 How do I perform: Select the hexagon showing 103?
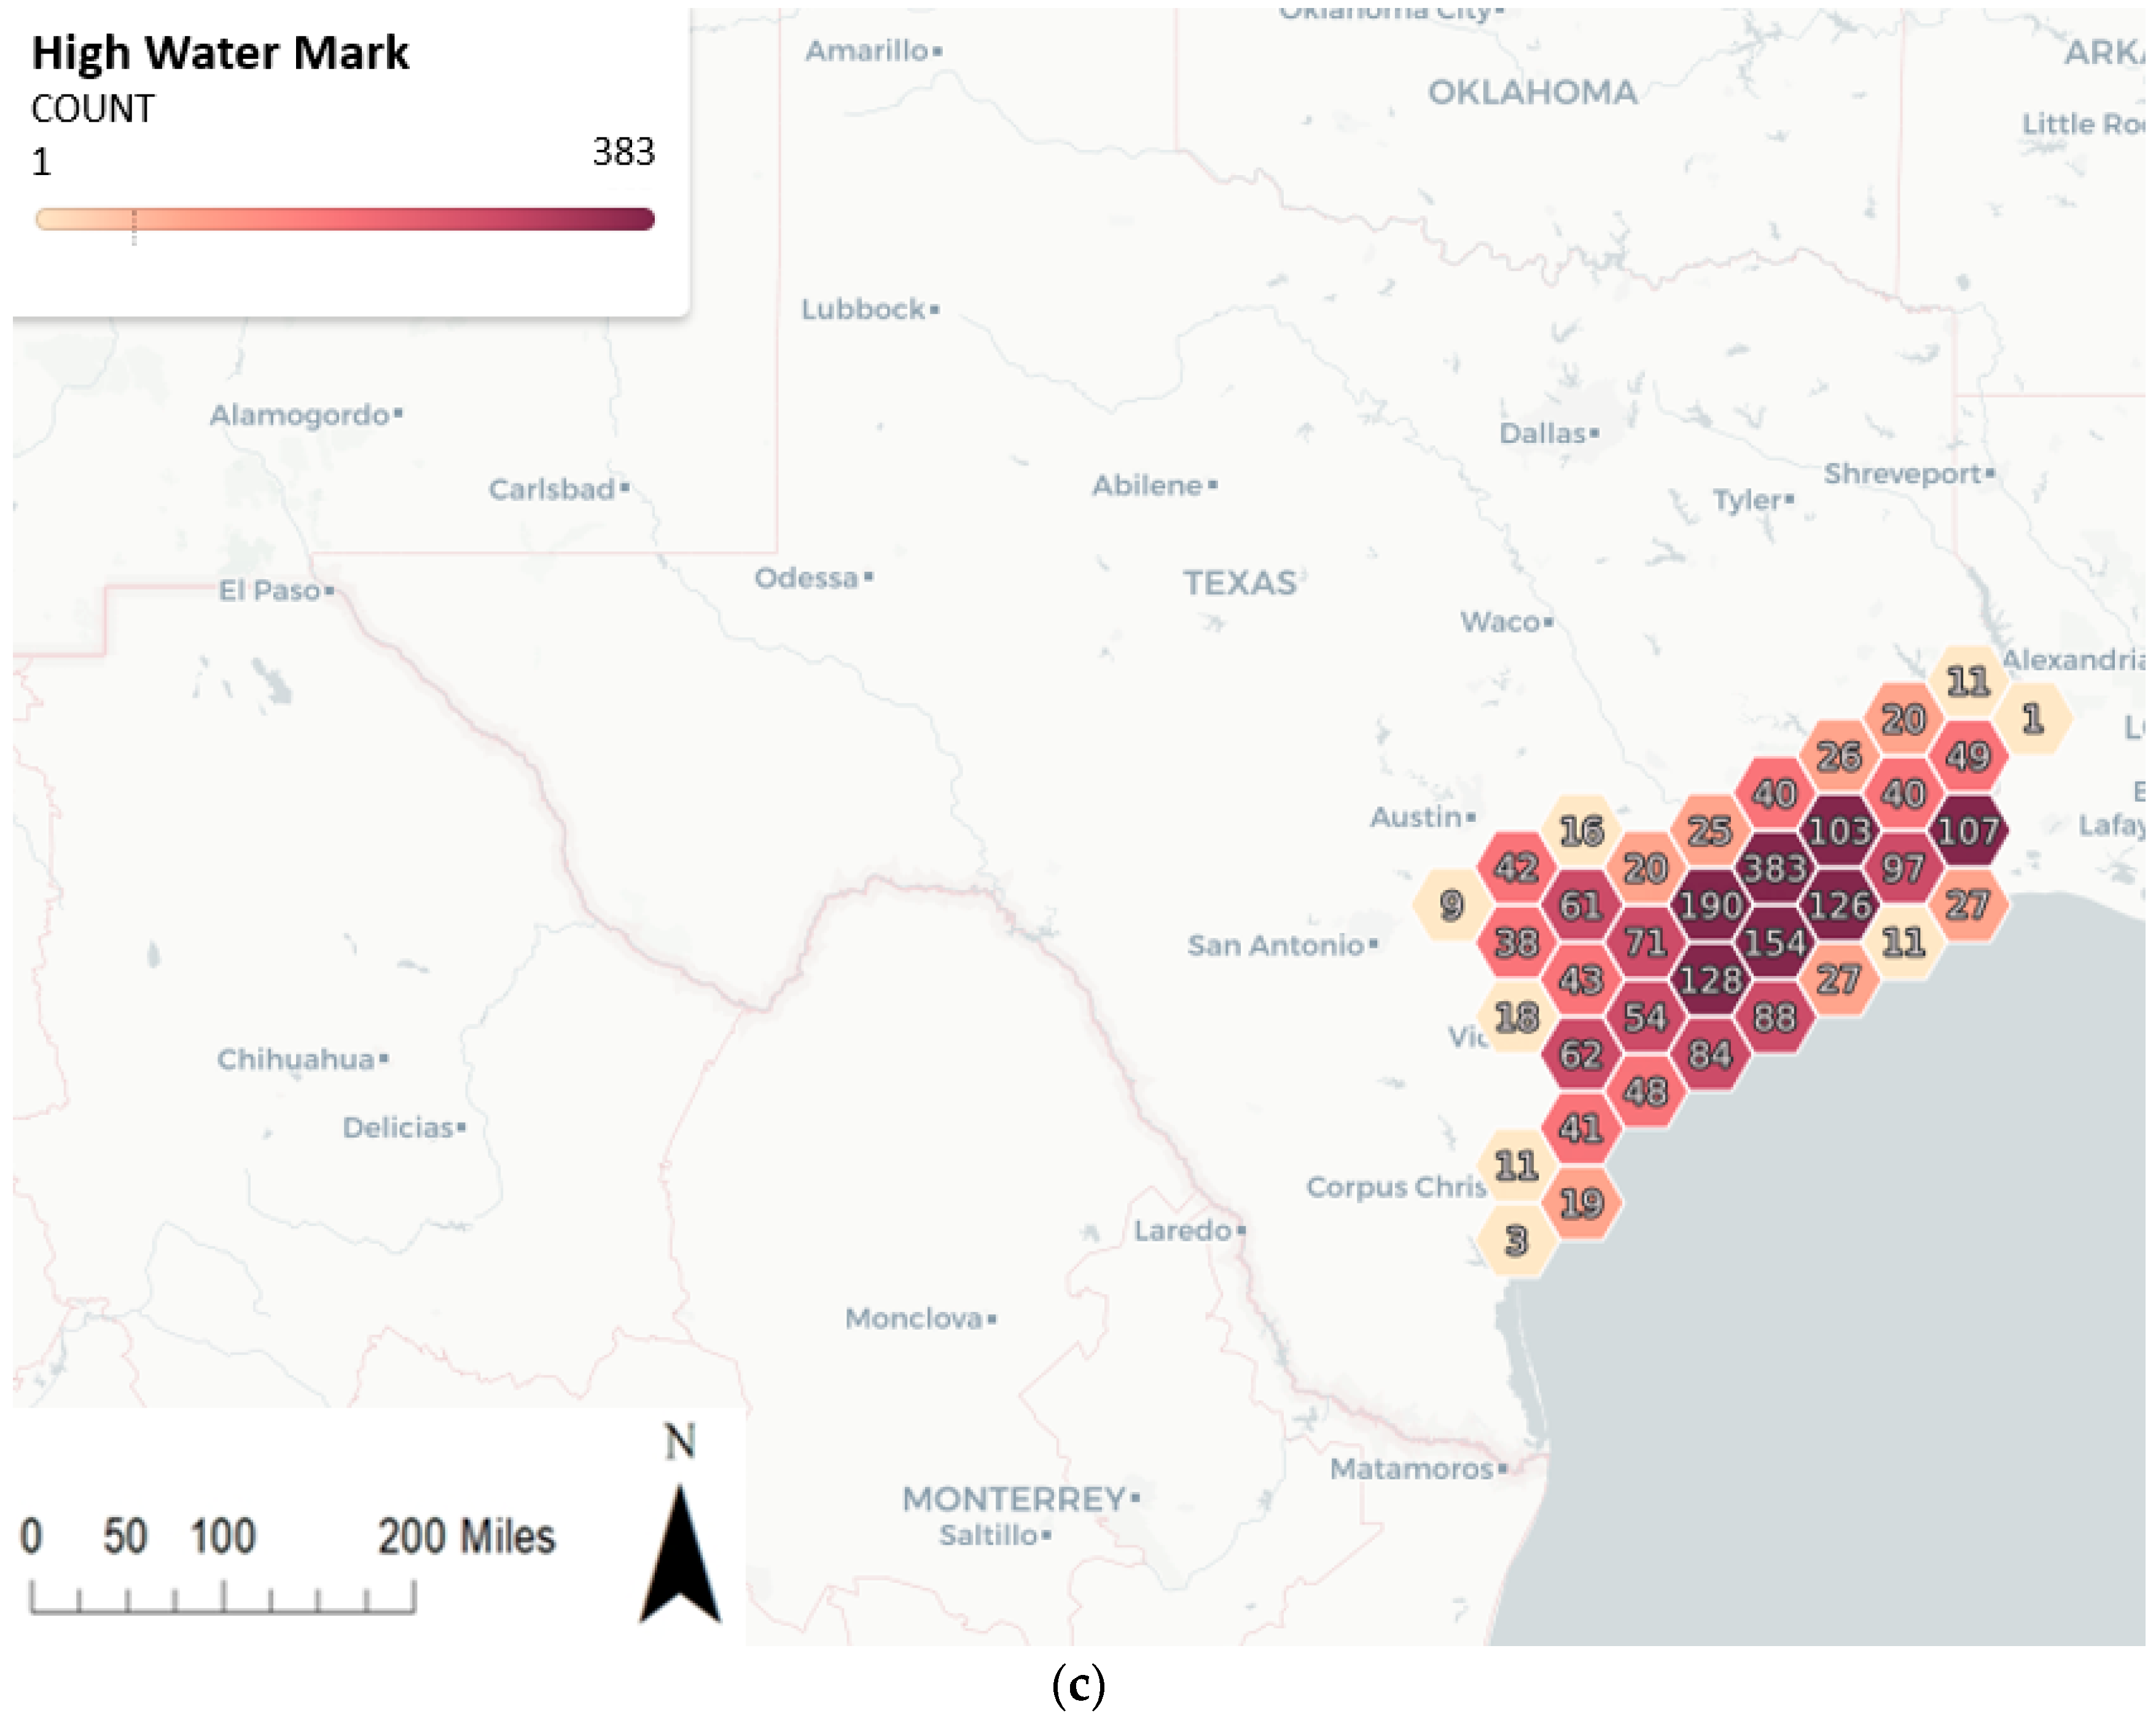(1839, 831)
